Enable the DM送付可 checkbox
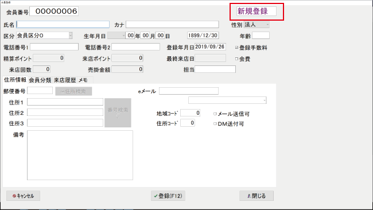 coord(215,124)
